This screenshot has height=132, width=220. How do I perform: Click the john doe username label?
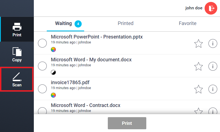click(194, 8)
